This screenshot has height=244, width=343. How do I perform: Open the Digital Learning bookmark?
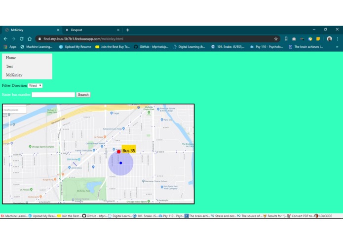point(189,46)
